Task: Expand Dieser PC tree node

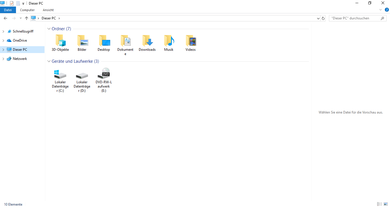Action: pyautogui.click(x=3, y=50)
